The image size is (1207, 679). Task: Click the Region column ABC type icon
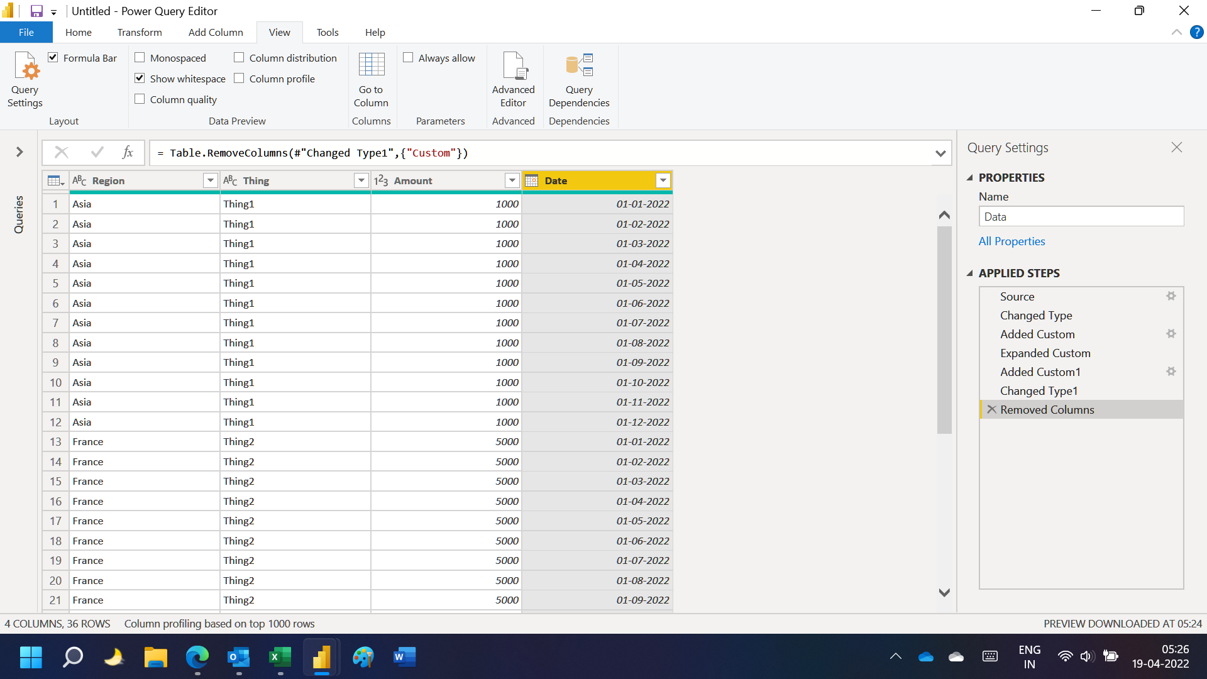point(79,181)
